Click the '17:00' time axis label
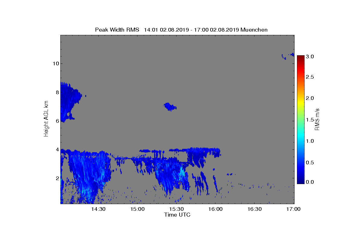Viewport: 364px width, 243px height. point(293,209)
